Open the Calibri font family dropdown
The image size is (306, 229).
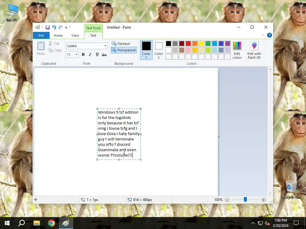pyautogui.click(x=105, y=46)
